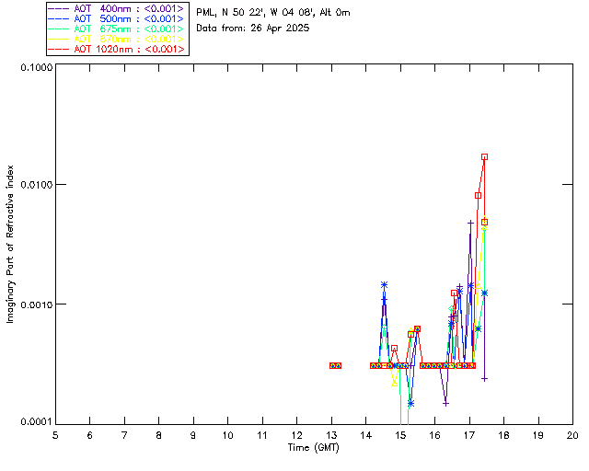Click the x-axis tick label 12

point(296,435)
